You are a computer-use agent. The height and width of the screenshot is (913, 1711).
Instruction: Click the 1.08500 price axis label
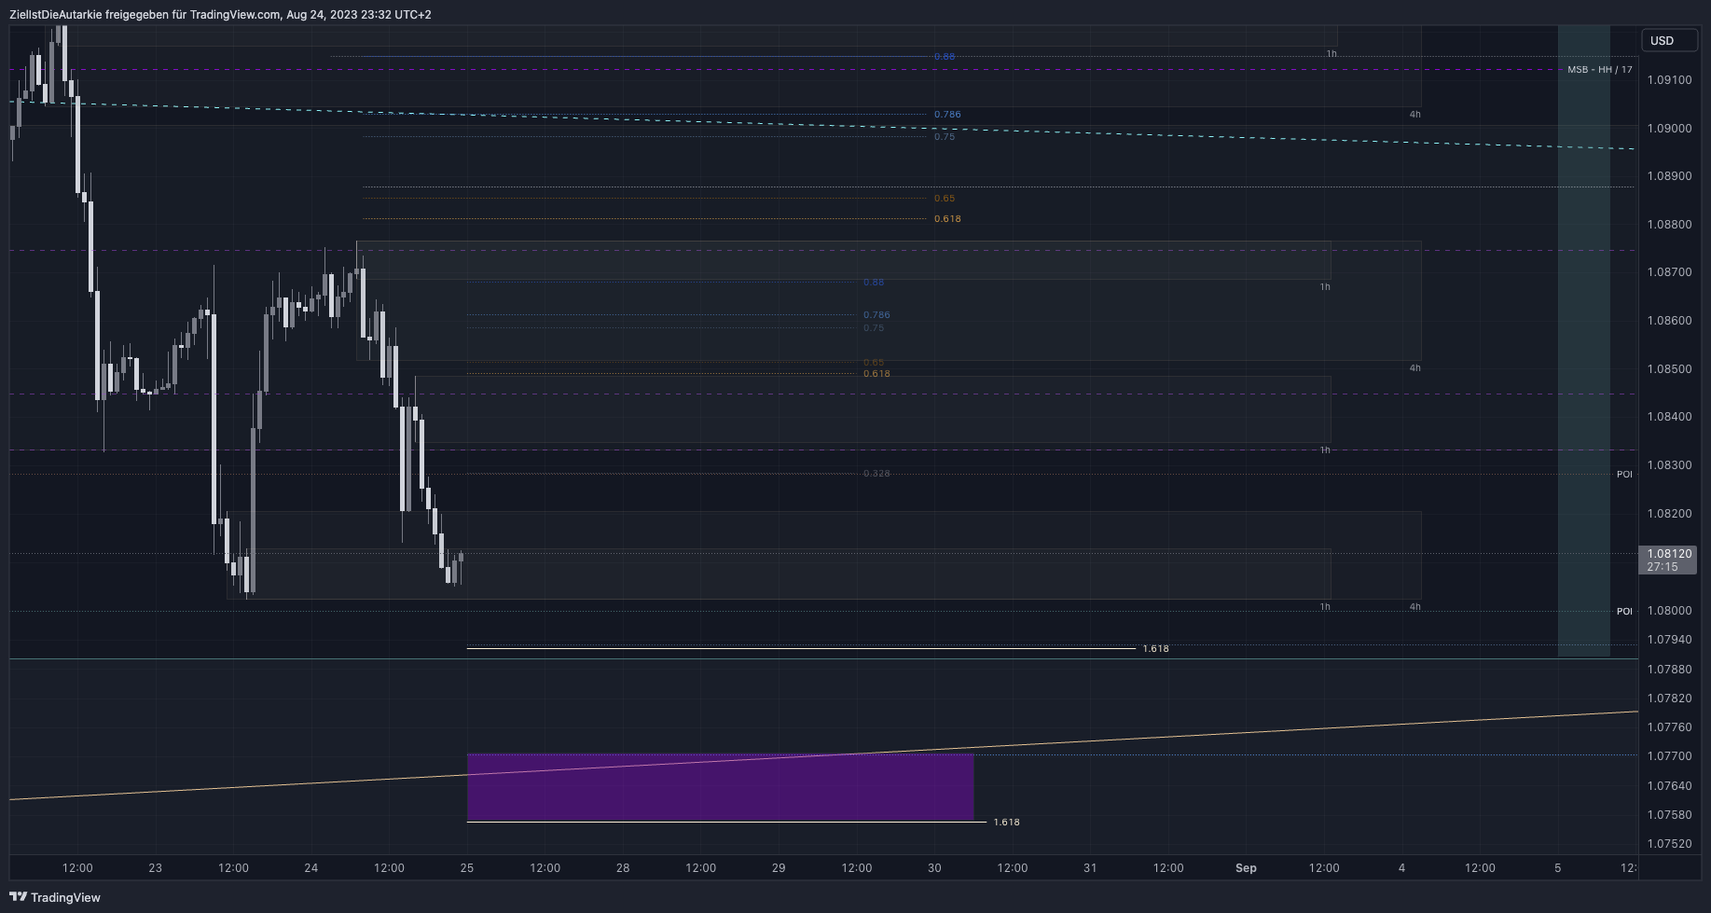pos(1669,369)
